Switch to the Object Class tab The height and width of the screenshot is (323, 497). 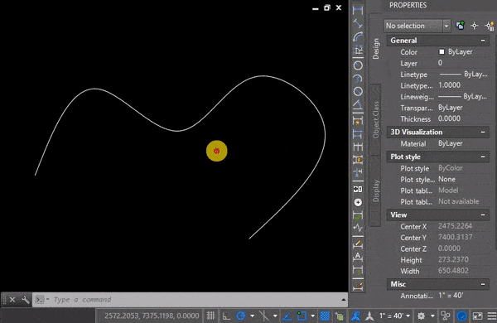376,119
